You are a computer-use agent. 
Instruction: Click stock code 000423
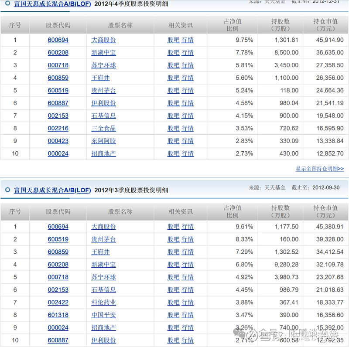click(58, 141)
